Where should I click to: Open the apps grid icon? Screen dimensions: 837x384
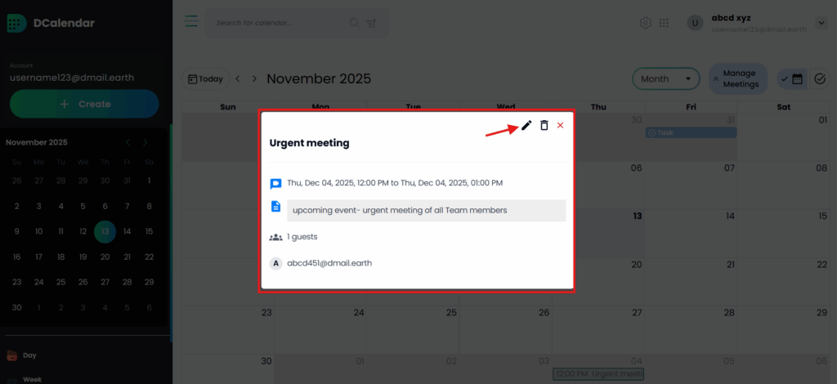click(664, 23)
